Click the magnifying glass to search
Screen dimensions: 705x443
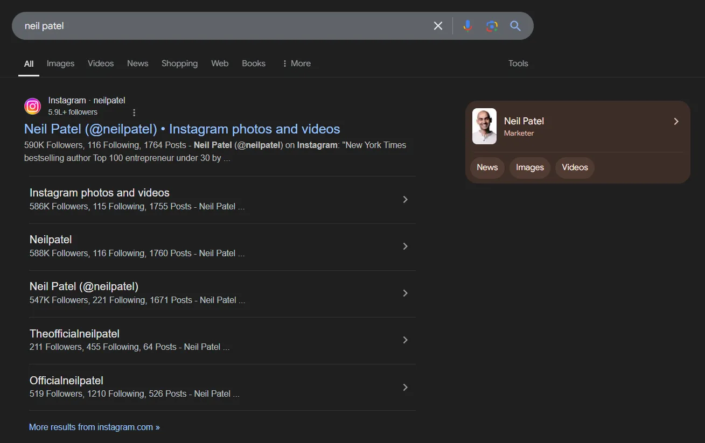click(x=515, y=25)
